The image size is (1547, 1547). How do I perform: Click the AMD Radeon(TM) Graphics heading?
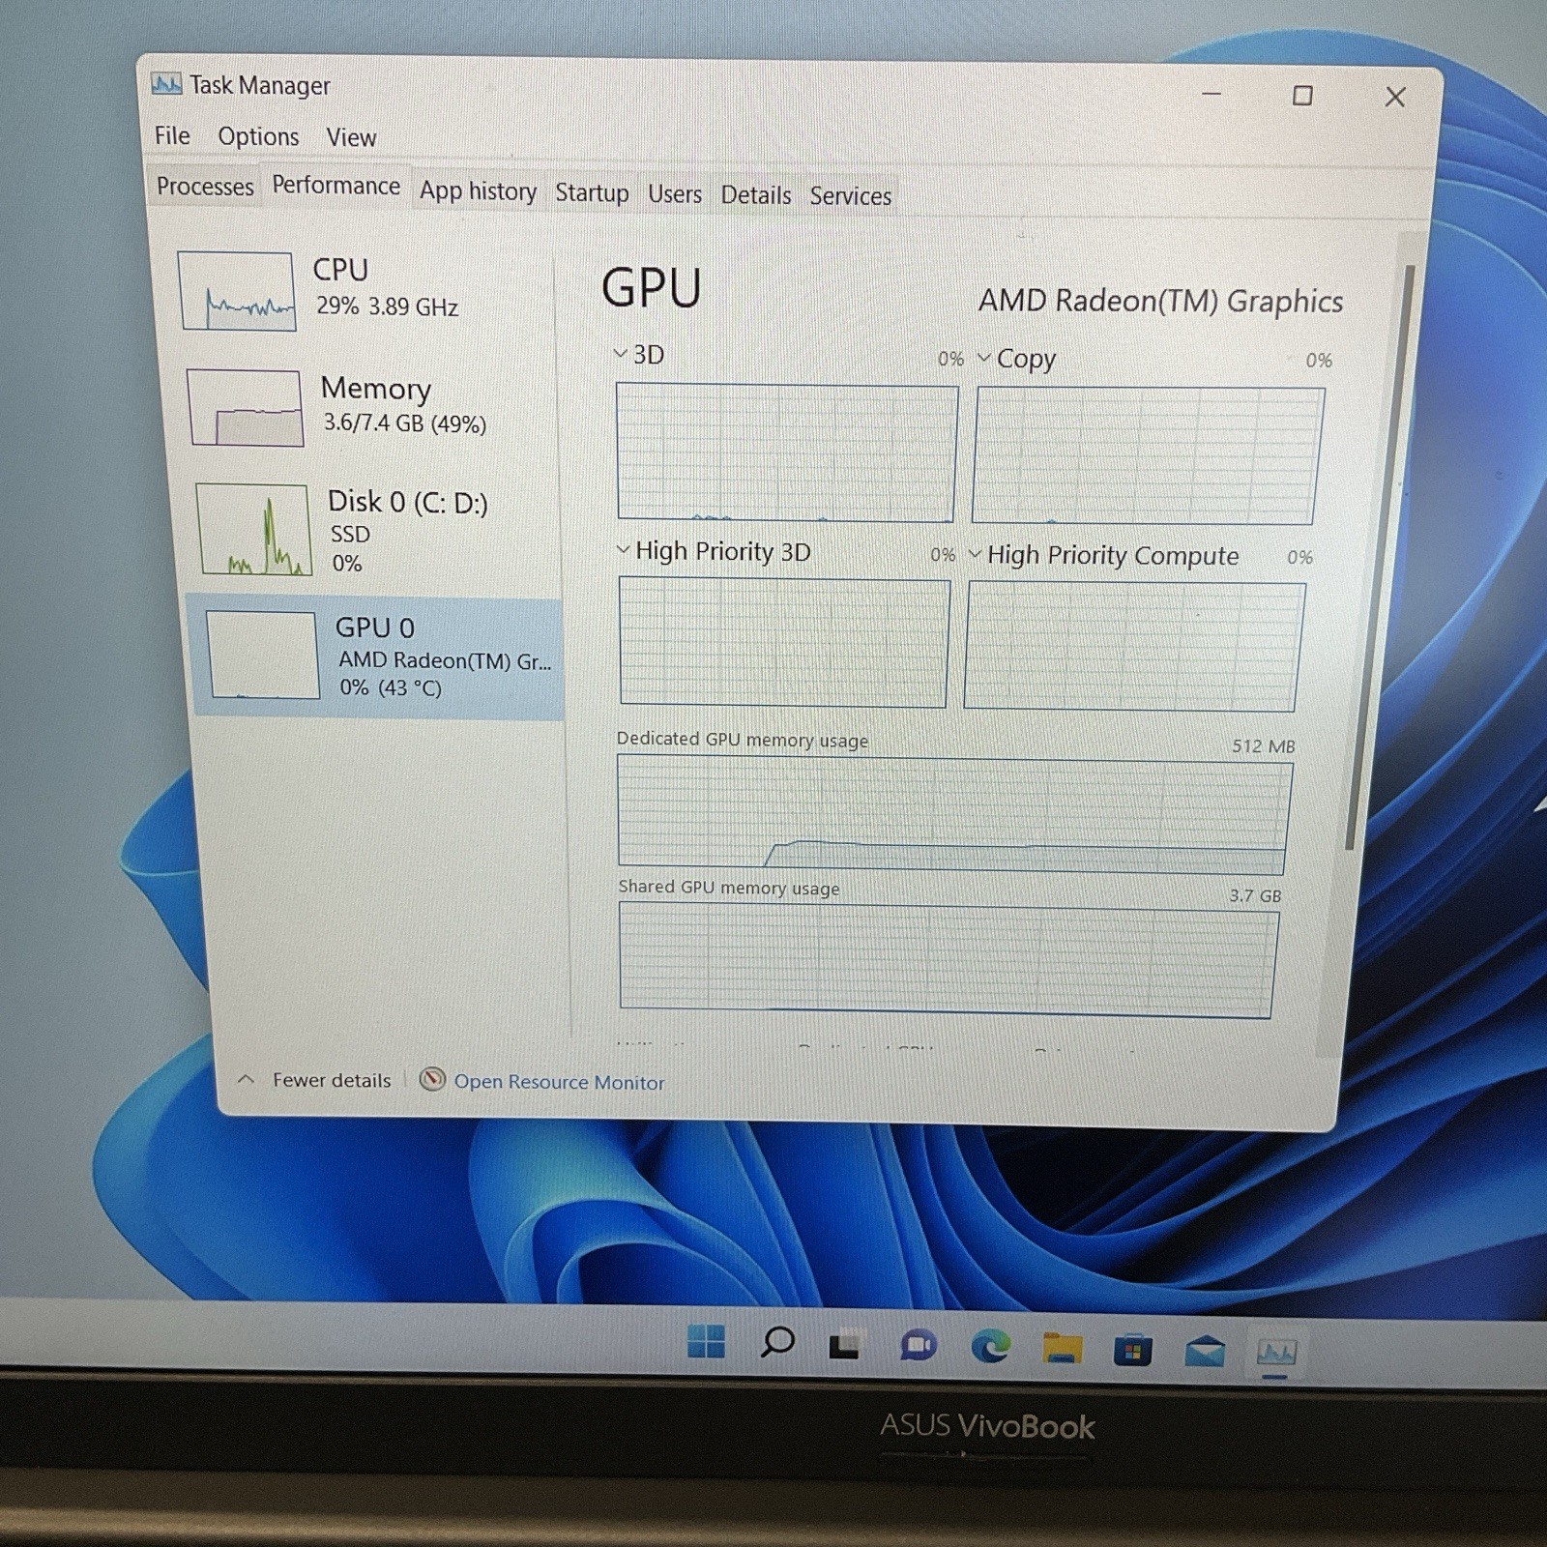[1160, 301]
